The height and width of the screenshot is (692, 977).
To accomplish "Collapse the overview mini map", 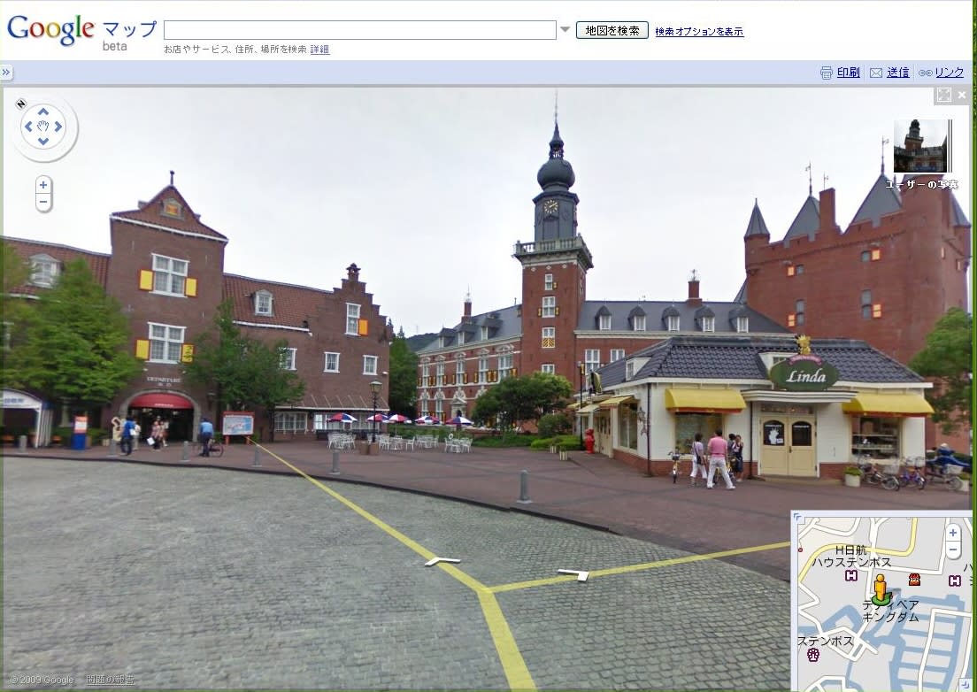I will pyautogui.click(x=796, y=517).
